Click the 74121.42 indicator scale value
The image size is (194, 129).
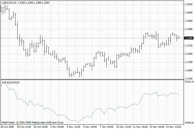189,82
